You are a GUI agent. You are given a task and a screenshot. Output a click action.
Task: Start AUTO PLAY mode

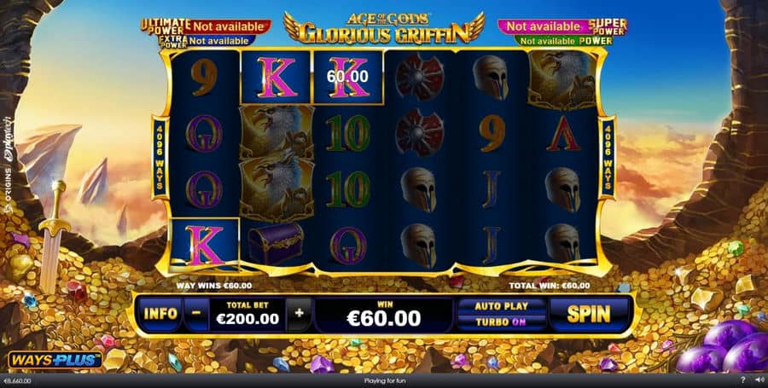tap(501, 306)
